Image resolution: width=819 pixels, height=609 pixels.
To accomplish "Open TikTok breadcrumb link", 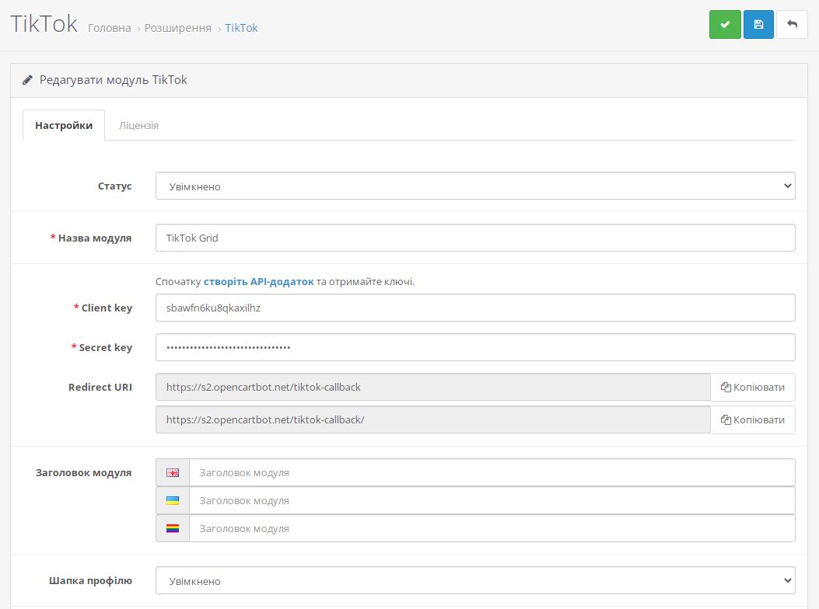I will (241, 28).
